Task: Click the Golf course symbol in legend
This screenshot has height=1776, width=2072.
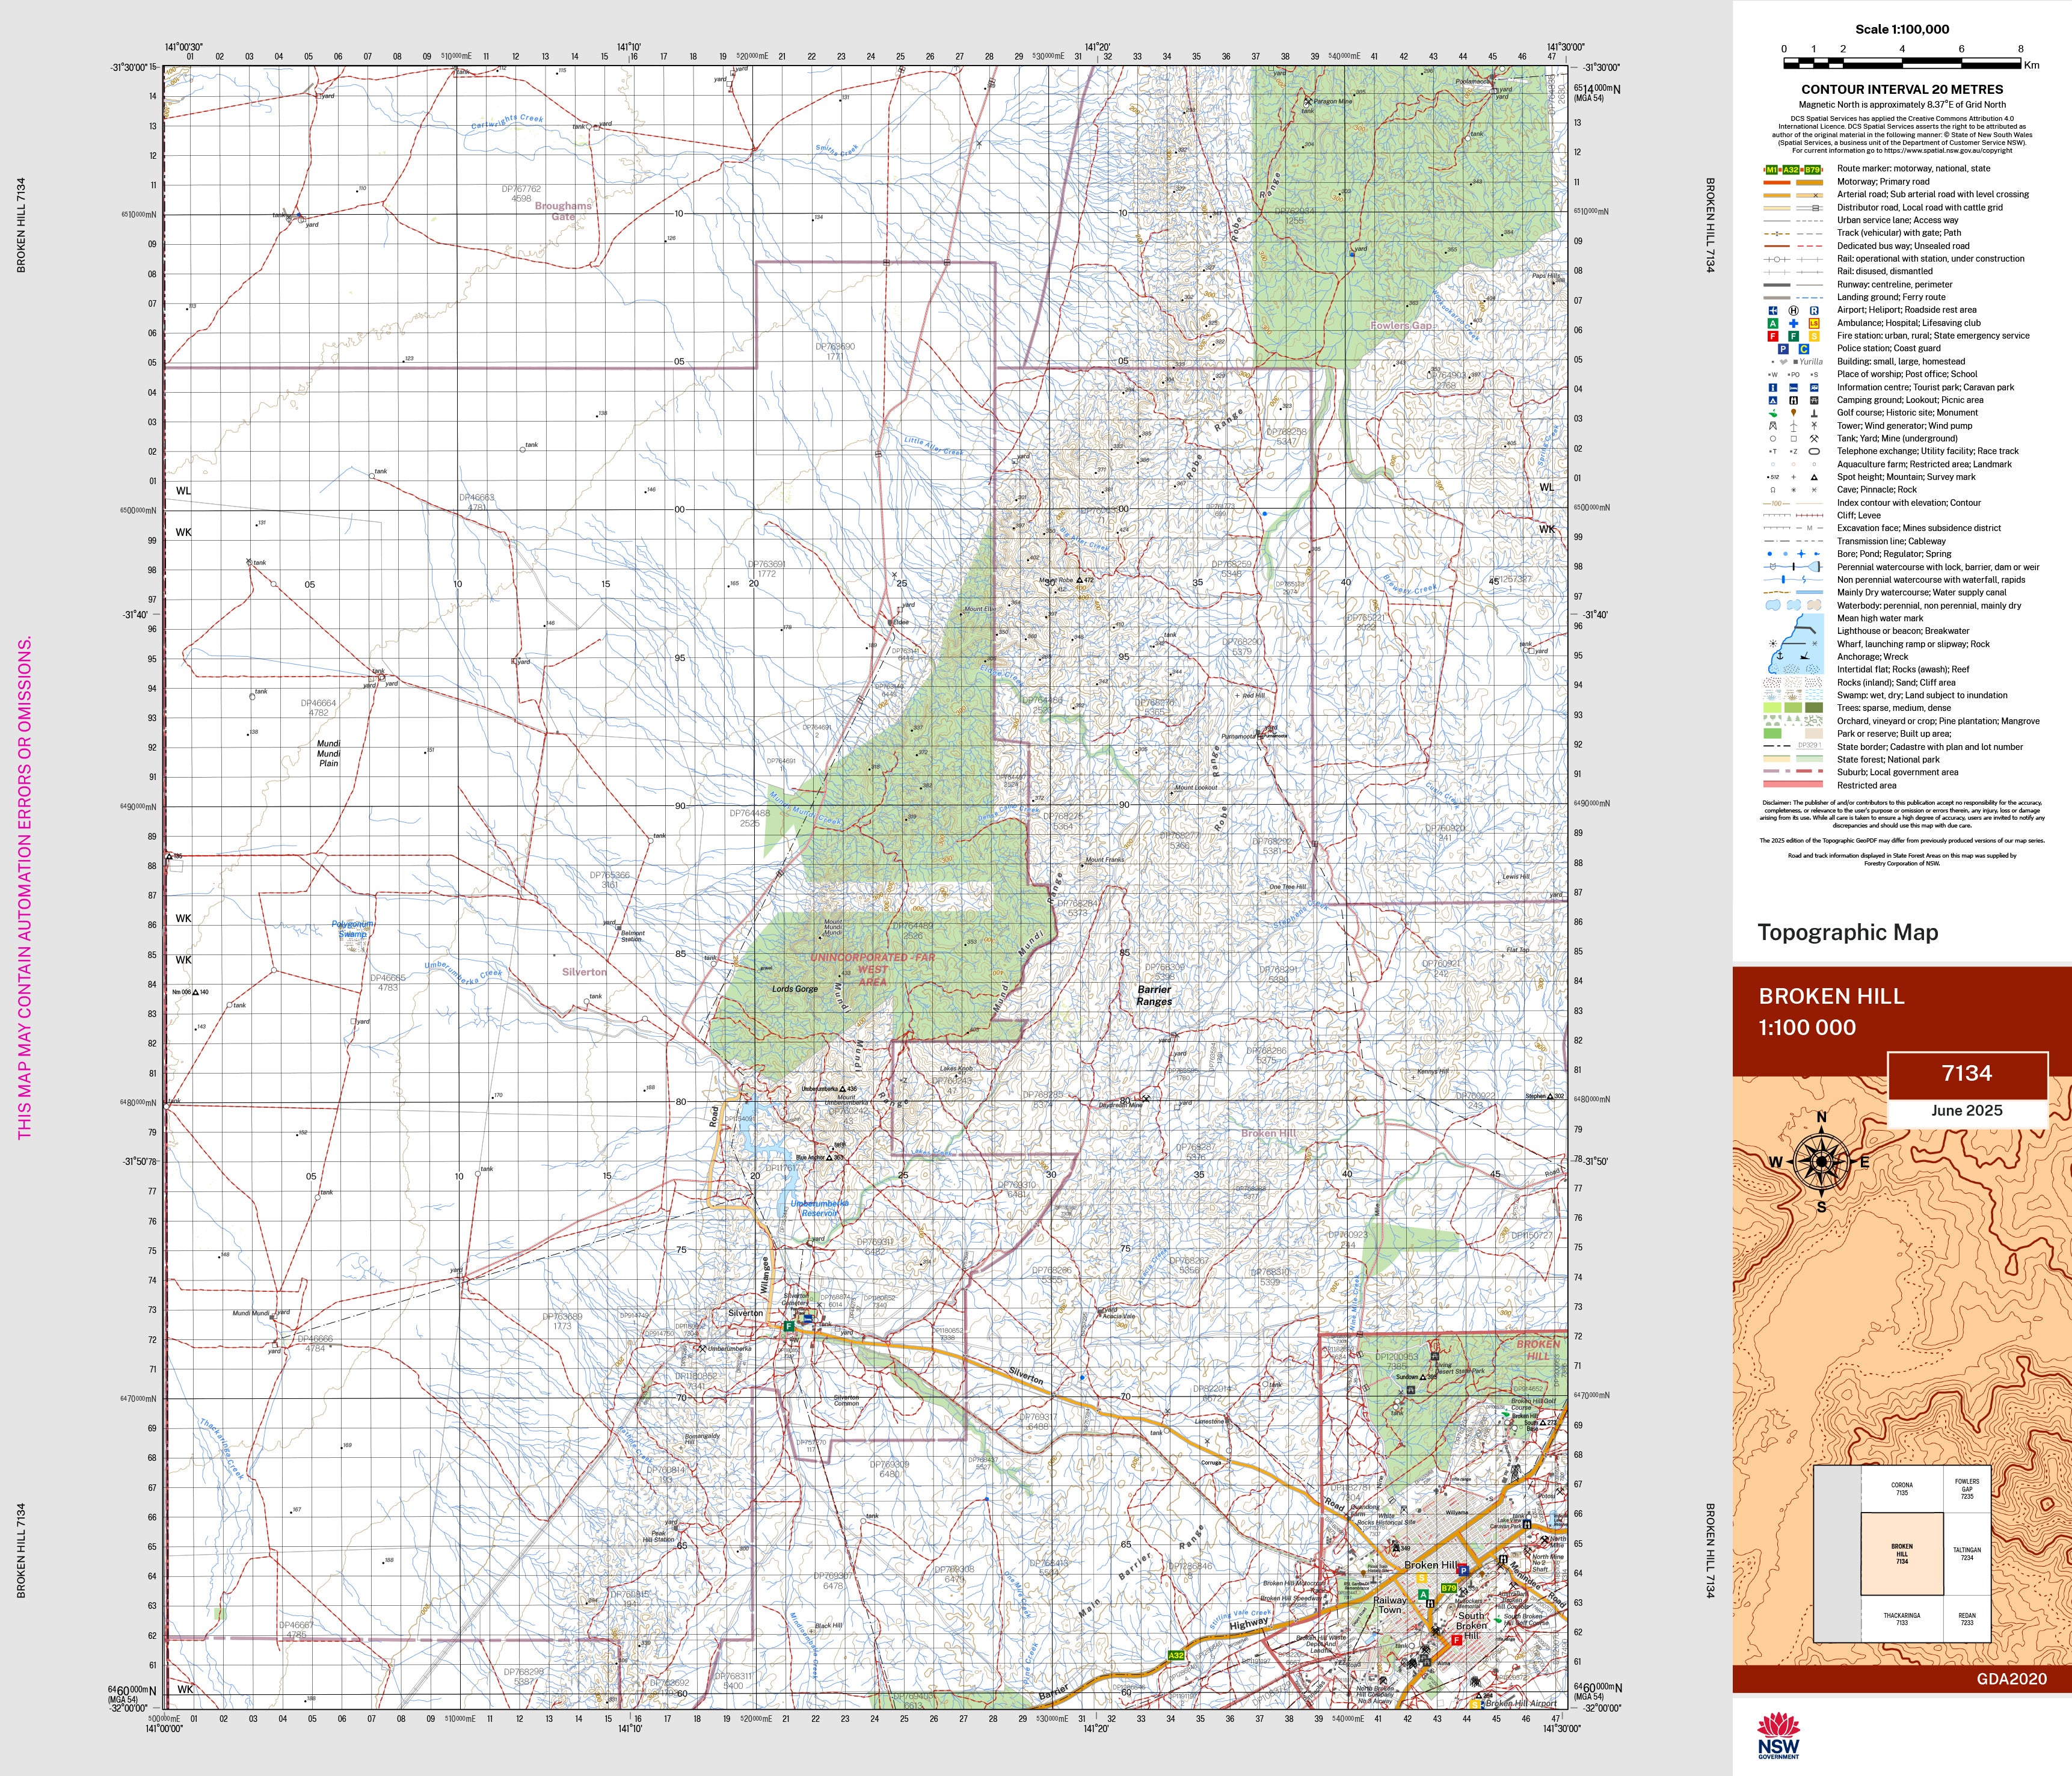Action: coord(1773,413)
